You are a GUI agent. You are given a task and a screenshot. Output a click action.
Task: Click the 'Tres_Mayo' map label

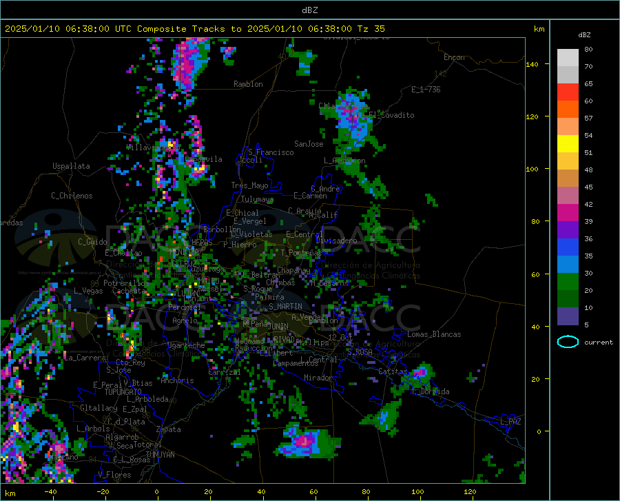click(250, 185)
